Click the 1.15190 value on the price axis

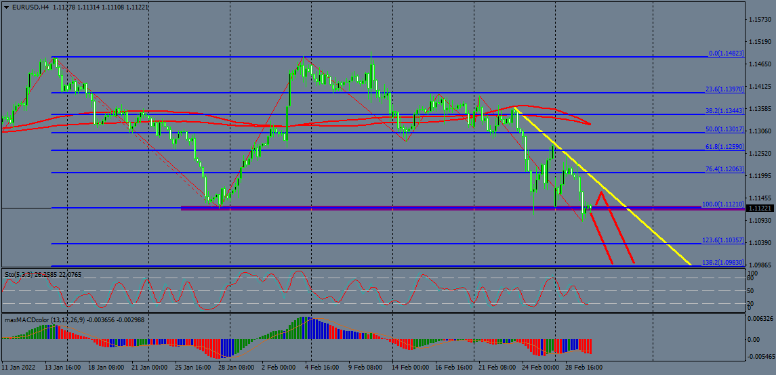[762, 42]
